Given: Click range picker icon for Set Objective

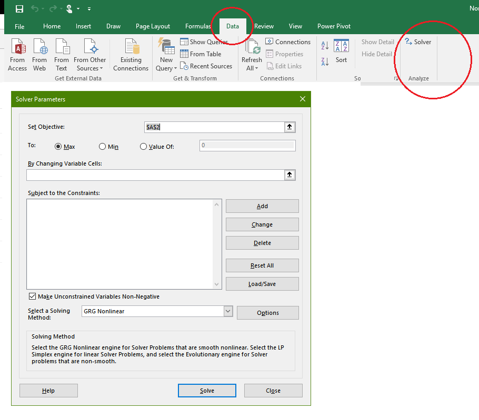Looking at the screenshot, I should tap(290, 127).
